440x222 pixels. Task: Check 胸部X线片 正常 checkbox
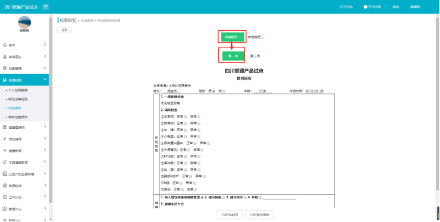[x=190, y=176]
